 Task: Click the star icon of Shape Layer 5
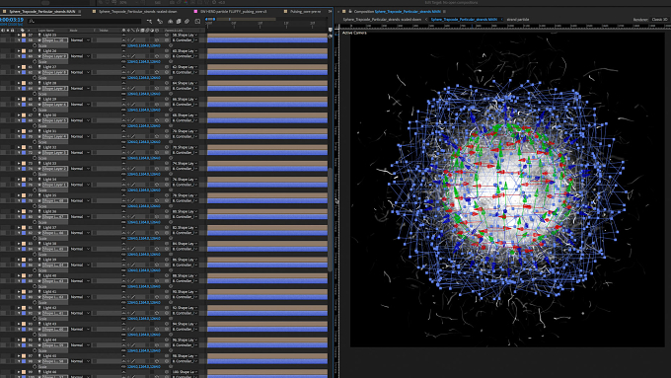coord(39,120)
